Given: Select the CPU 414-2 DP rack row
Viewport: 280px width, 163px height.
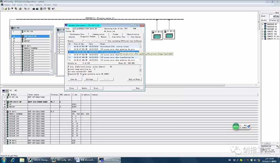Looking at the screenshot, I should pyautogui.click(x=31, y=36).
